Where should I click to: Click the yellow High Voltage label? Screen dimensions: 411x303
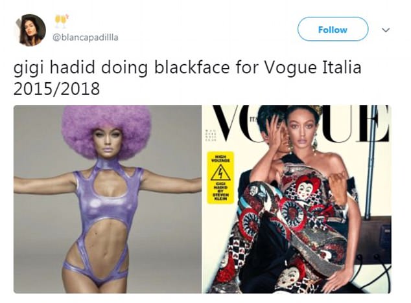point(220,177)
